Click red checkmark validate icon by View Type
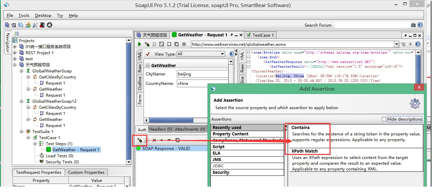The height and width of the screenshot is (194, 432). [148, 54]
